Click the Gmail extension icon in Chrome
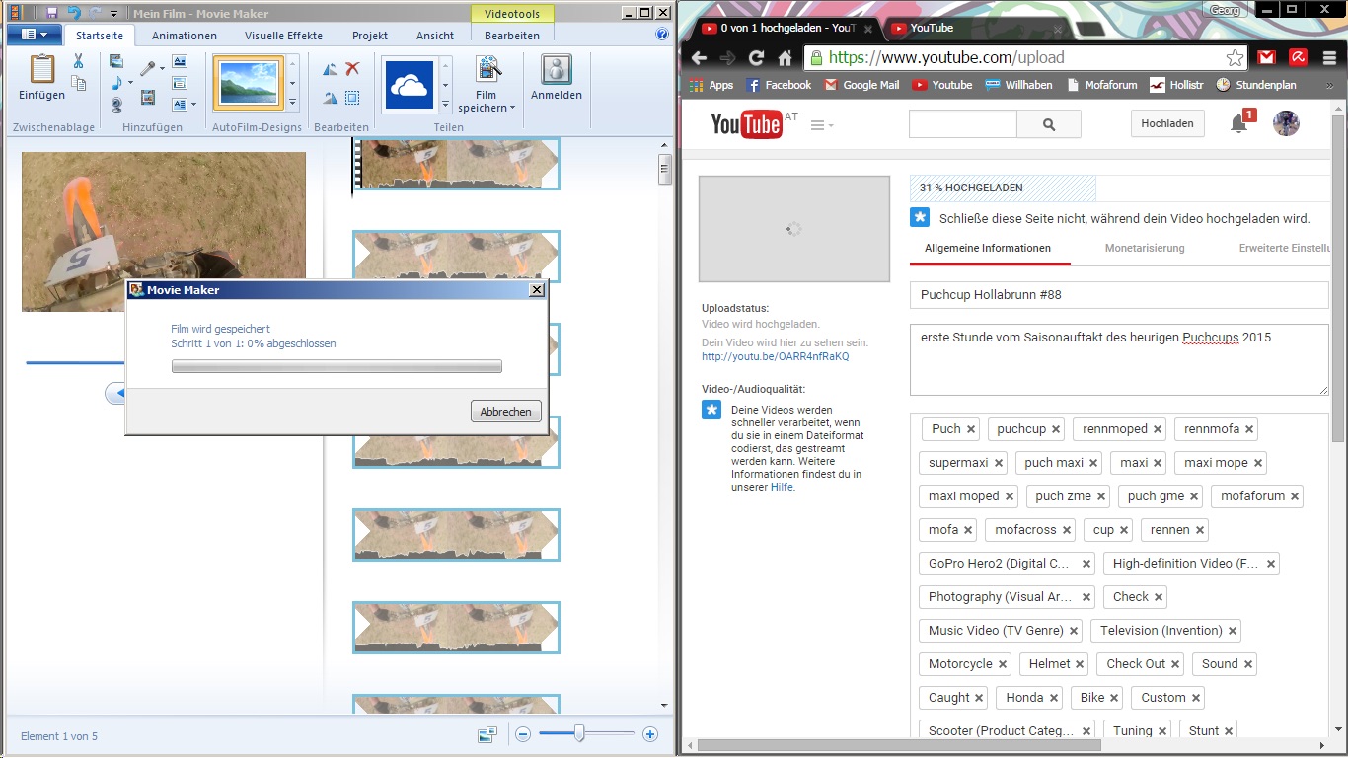 (1266, 58)
